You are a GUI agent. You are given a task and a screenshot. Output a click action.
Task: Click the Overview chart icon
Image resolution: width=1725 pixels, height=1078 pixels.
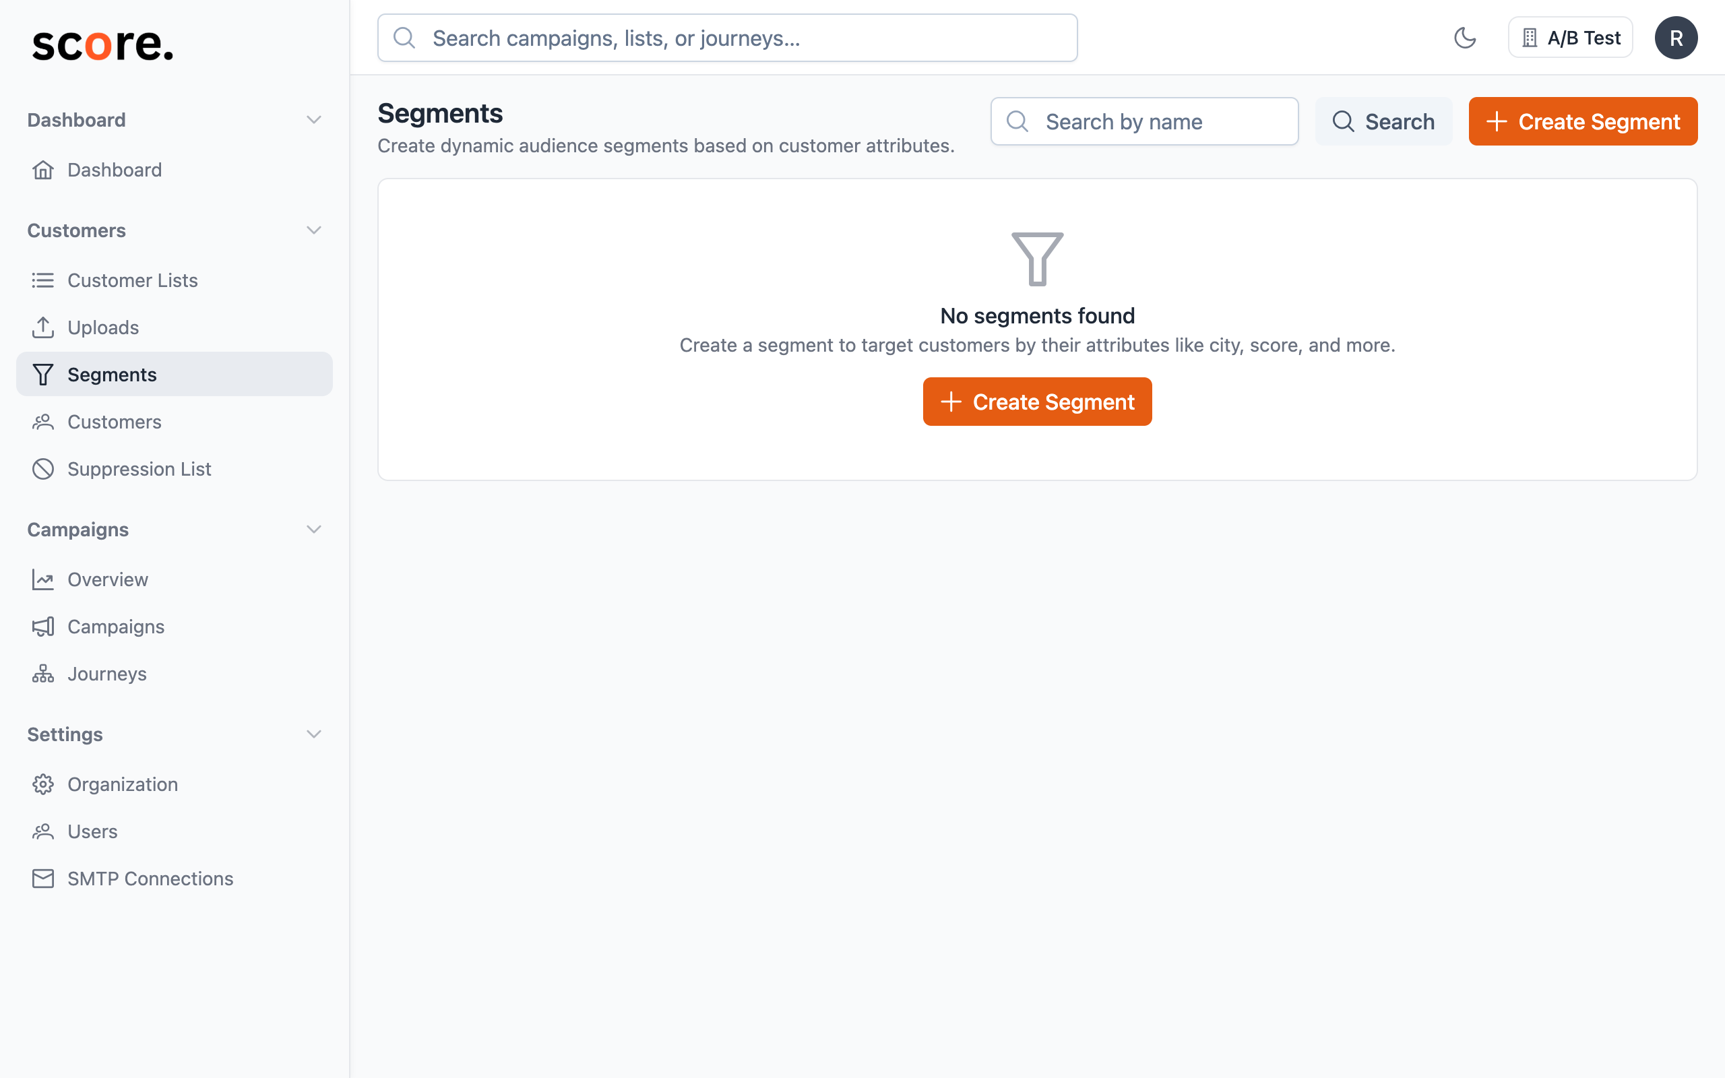click(x=42, y=579)
